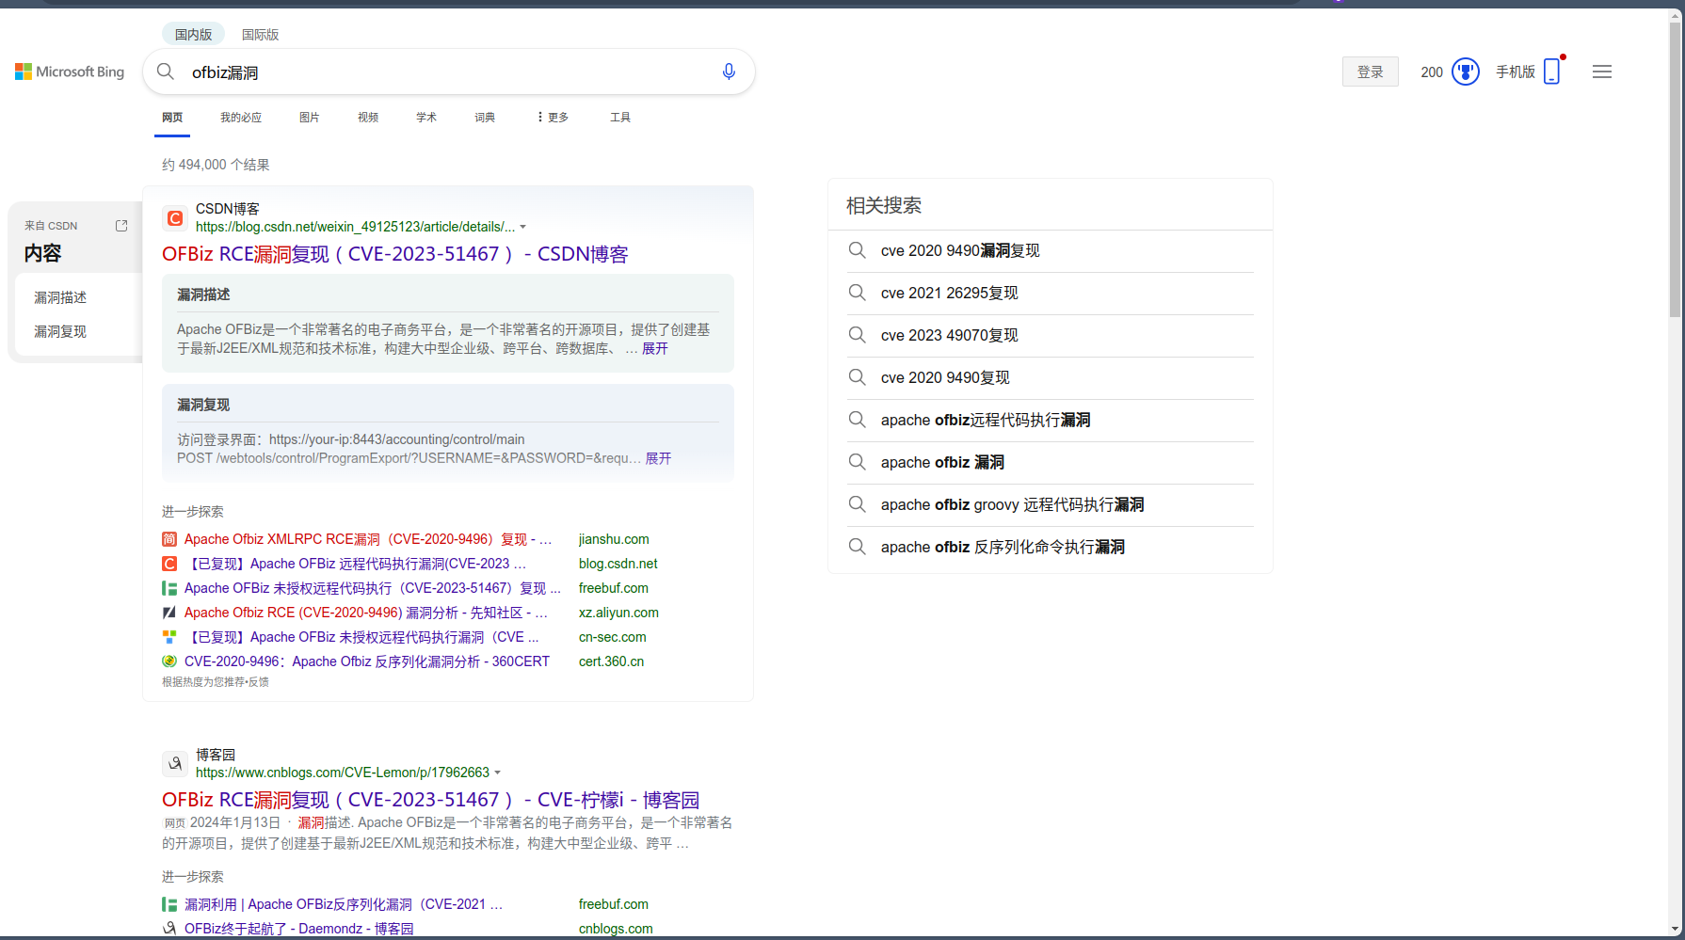Click the page vertical scrollbar thumb
The height and width of the screenshot is (940, 1685).
click(1675, 169)
